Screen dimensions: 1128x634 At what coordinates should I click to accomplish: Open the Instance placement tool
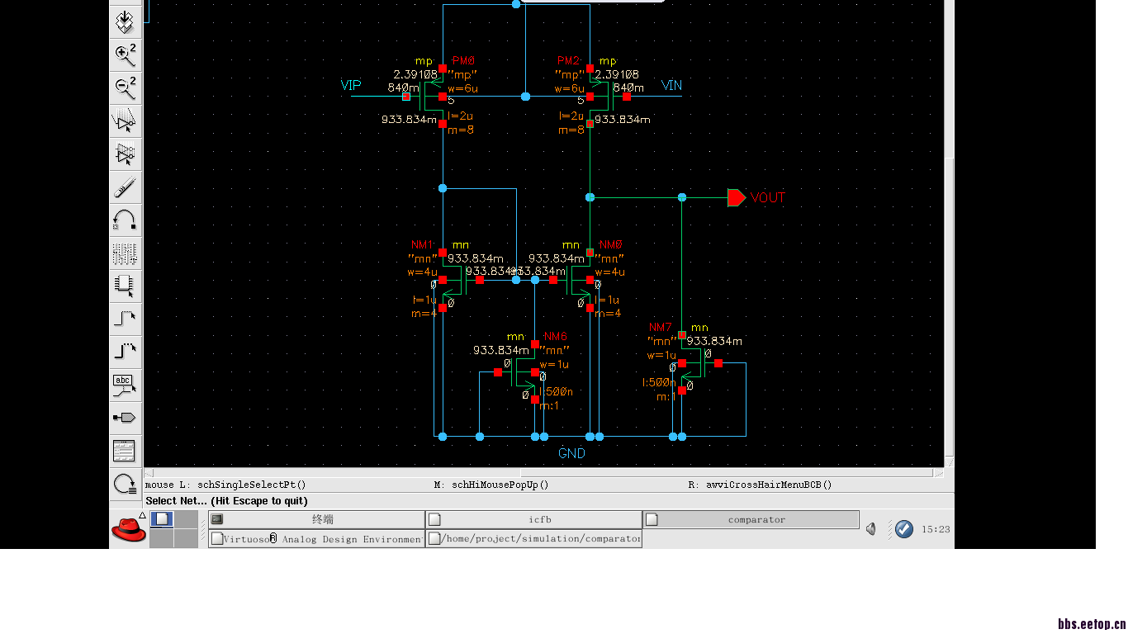point(125,286)
